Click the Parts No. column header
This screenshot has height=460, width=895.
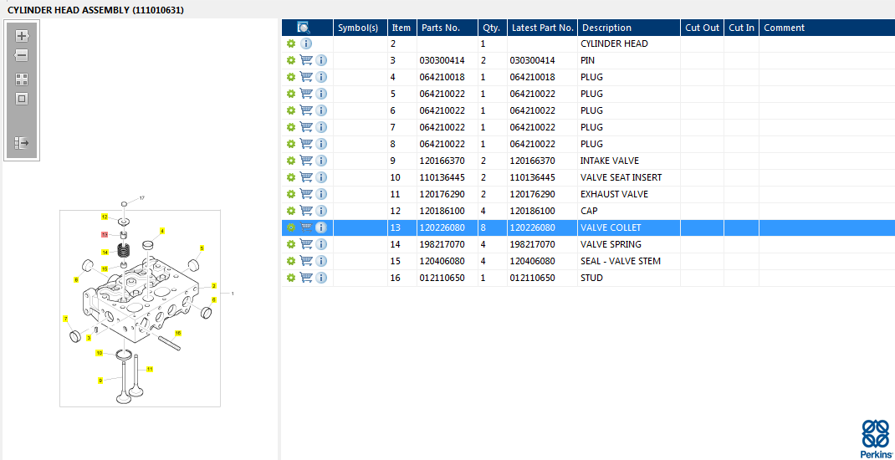[447, 28]
